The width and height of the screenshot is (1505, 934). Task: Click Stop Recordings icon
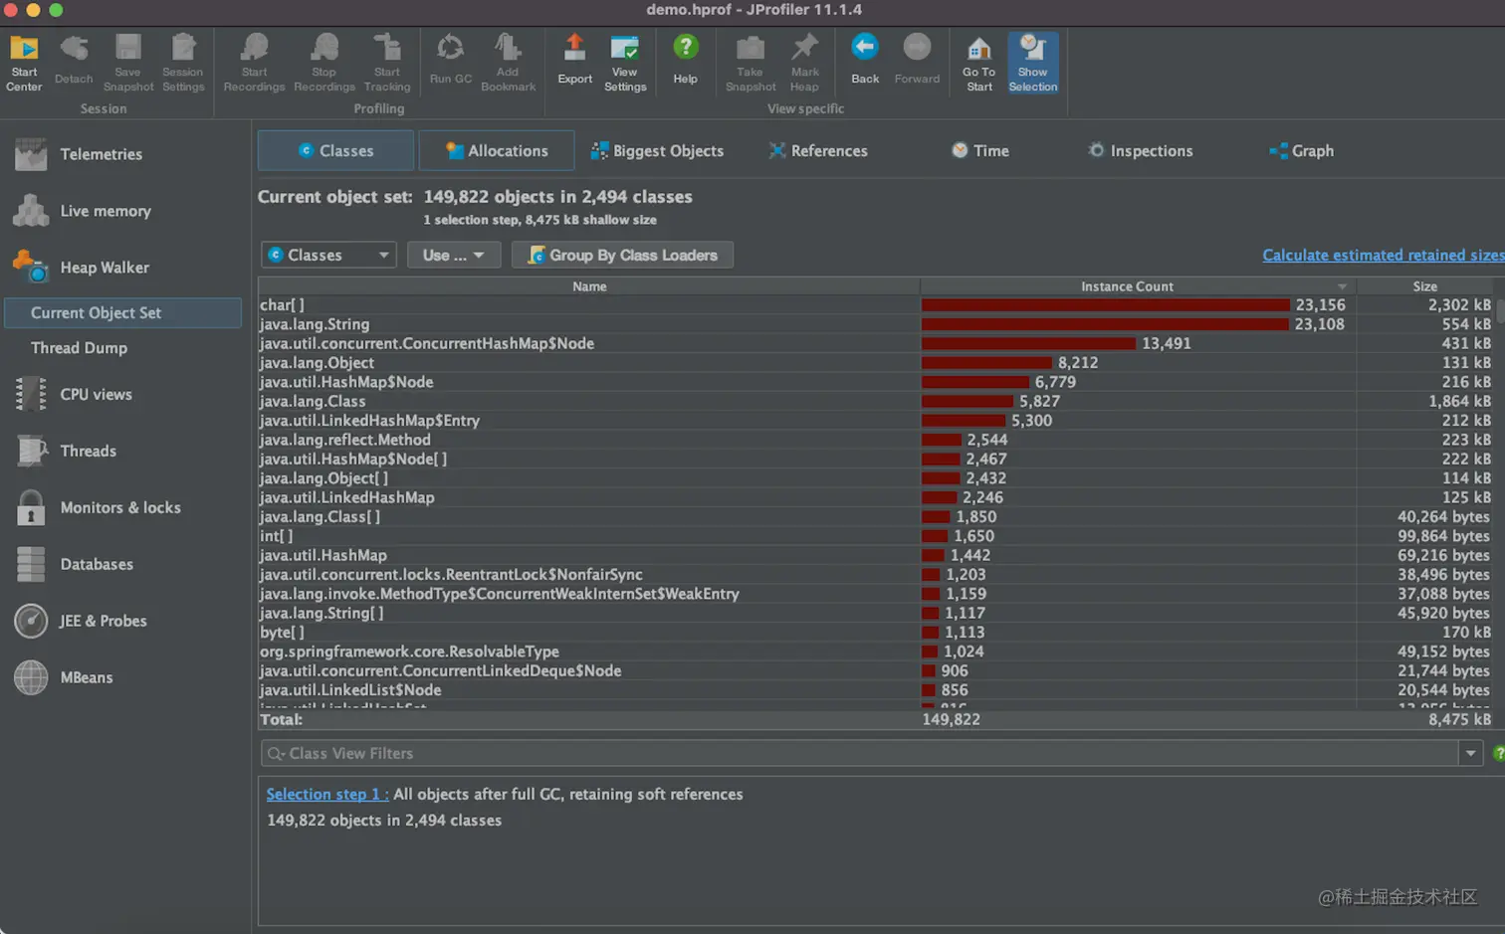(x=324, y=63)
